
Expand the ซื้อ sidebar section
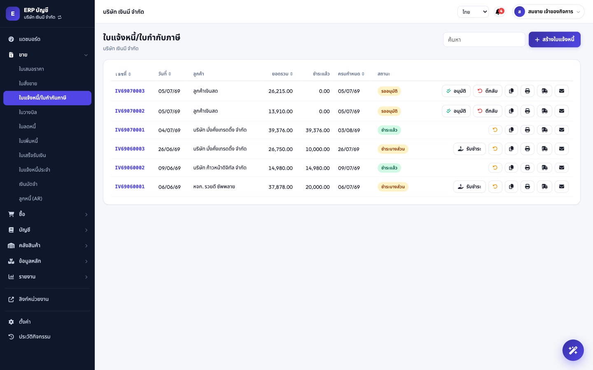tap(47, 214)
